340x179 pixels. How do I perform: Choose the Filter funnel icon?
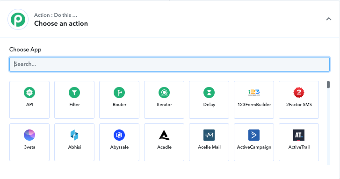click(74, 93)
